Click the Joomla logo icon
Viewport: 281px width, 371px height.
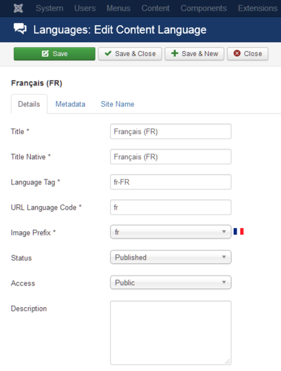18,8
